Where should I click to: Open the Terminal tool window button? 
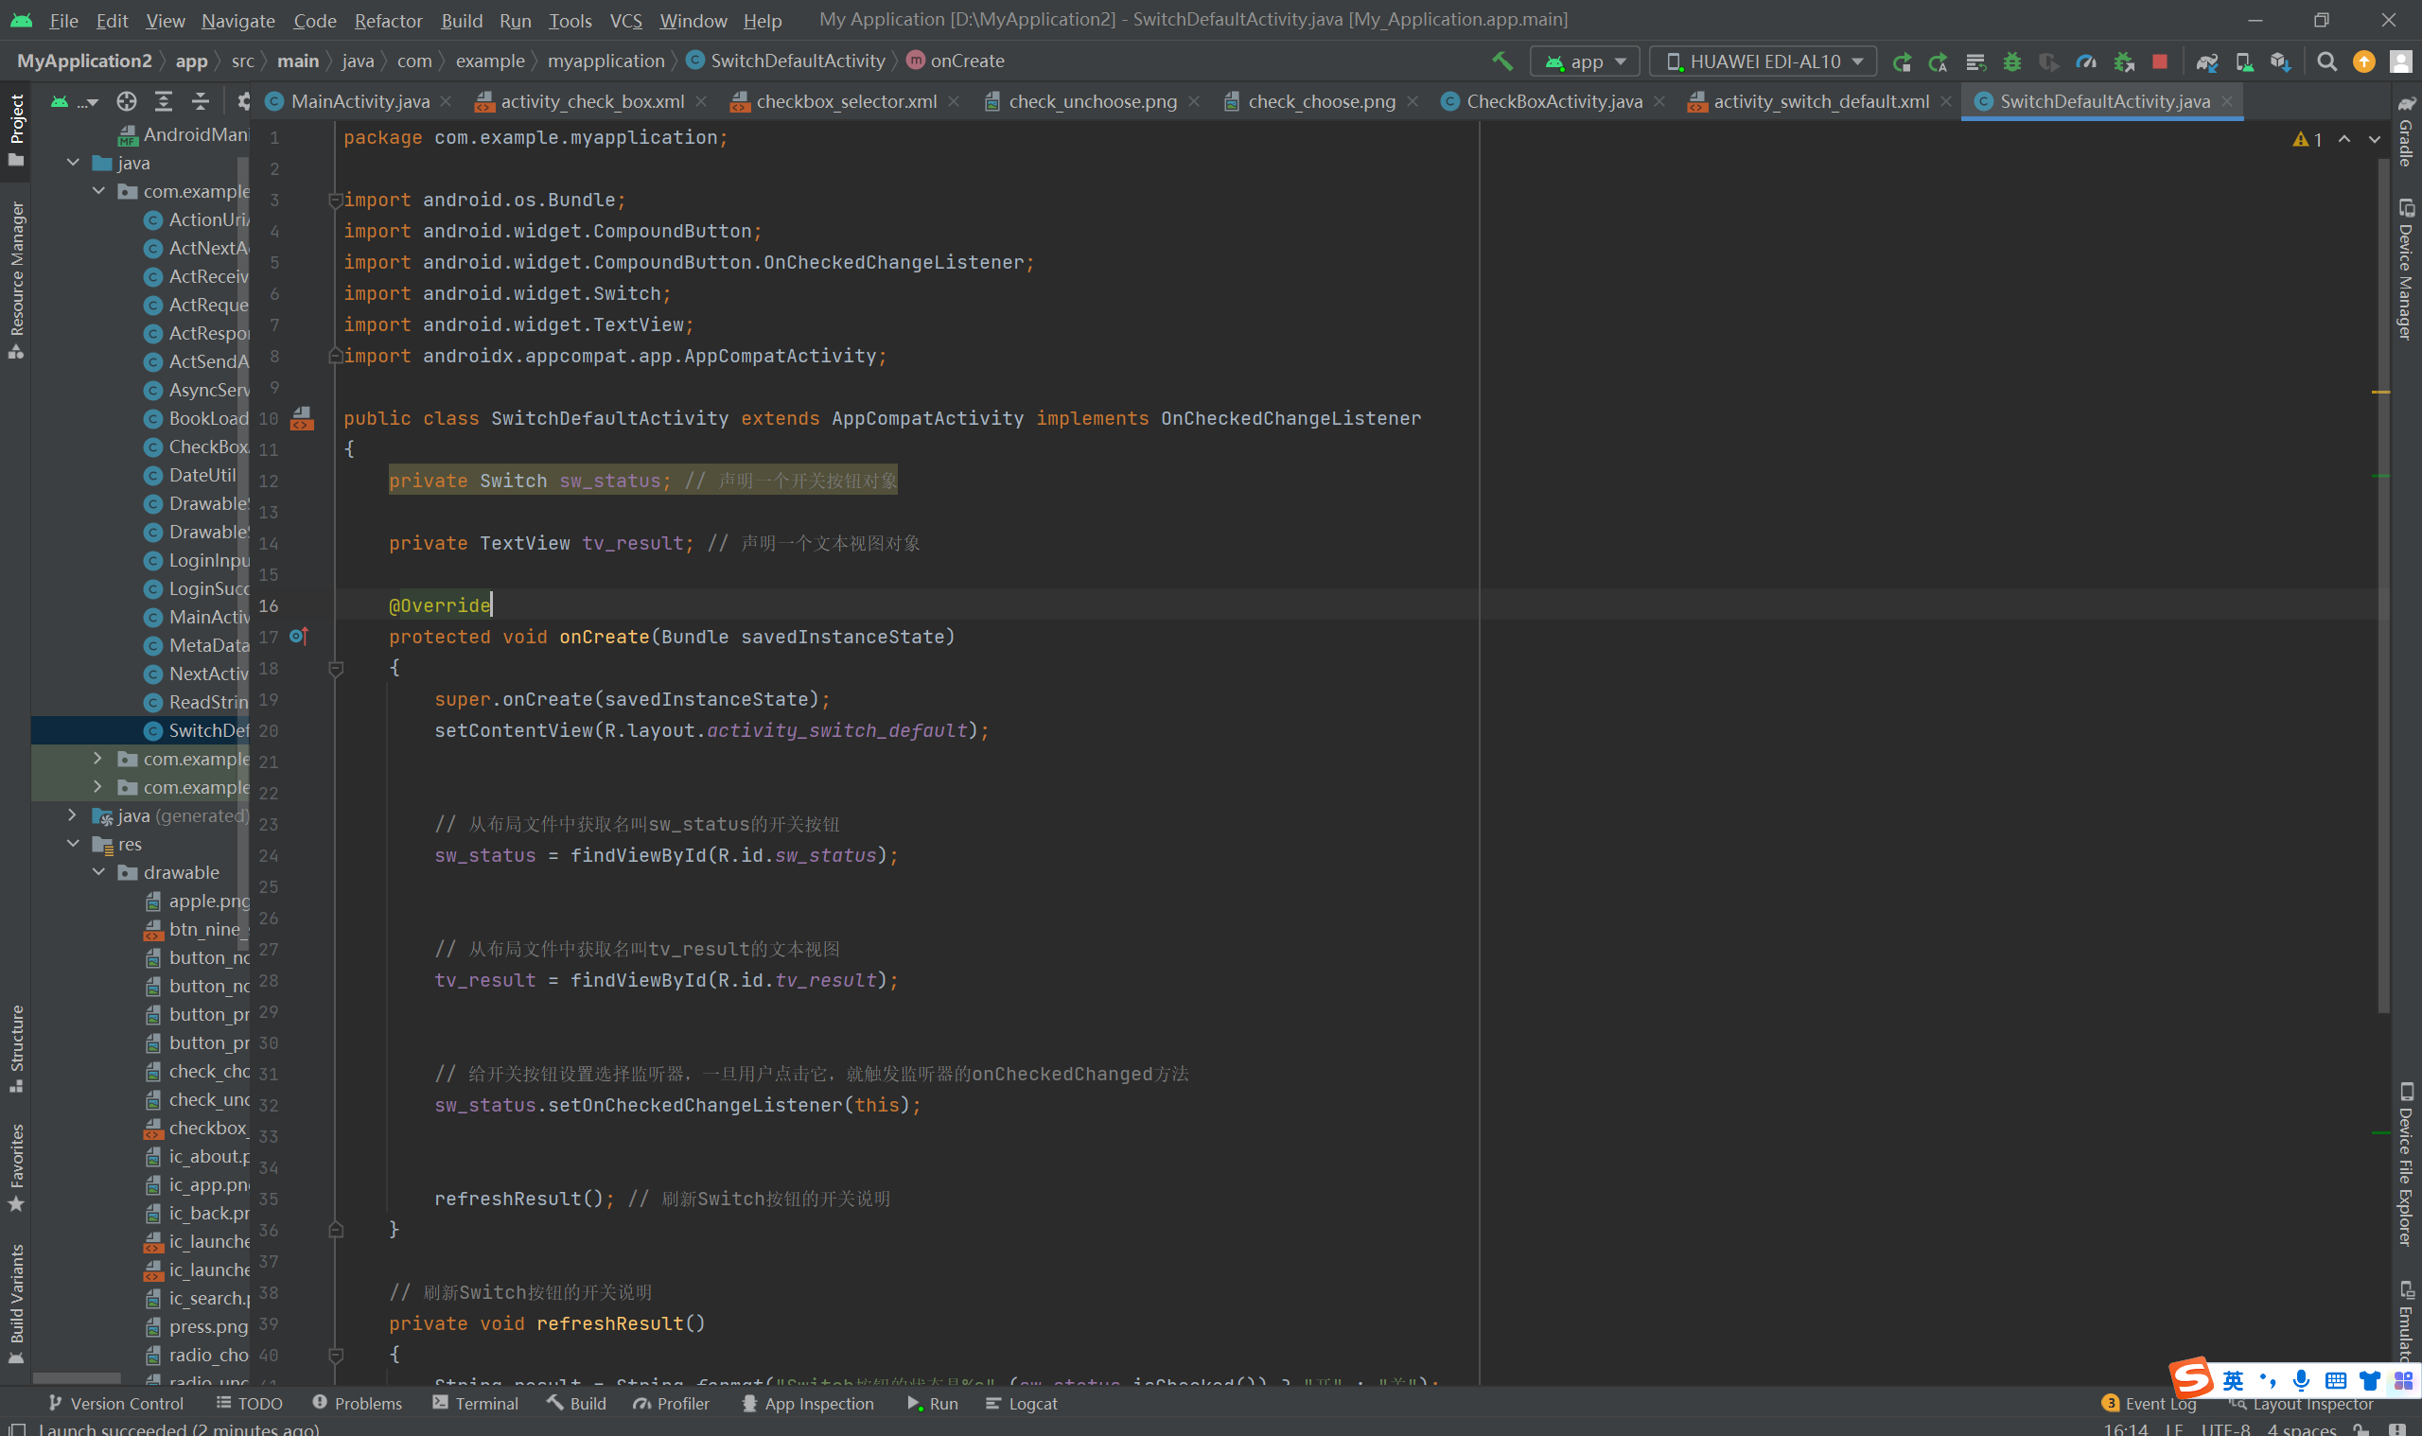tap(475, 1403)
